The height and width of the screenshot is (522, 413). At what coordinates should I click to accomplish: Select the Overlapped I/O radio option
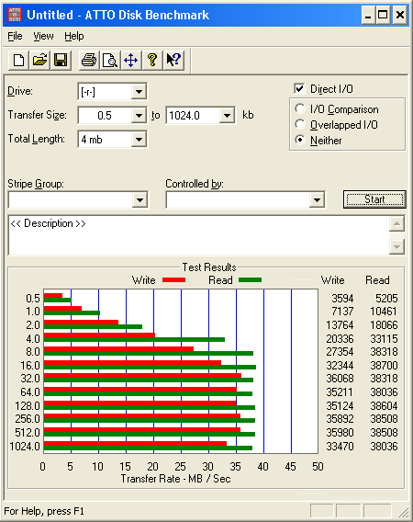pyautogui.click(x=299, y=124)
